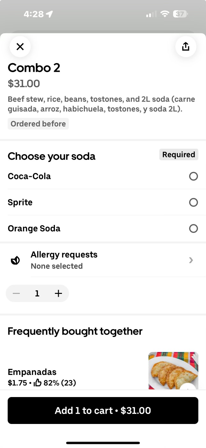Close the Combo 2 item sheet

click(x=20, y=47)
